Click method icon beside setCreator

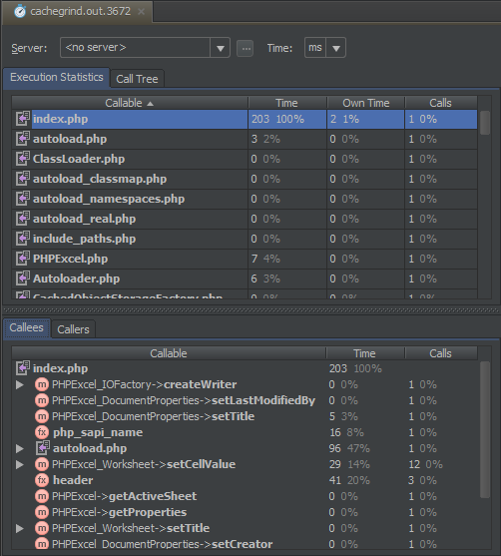click(x=42, y=544)
